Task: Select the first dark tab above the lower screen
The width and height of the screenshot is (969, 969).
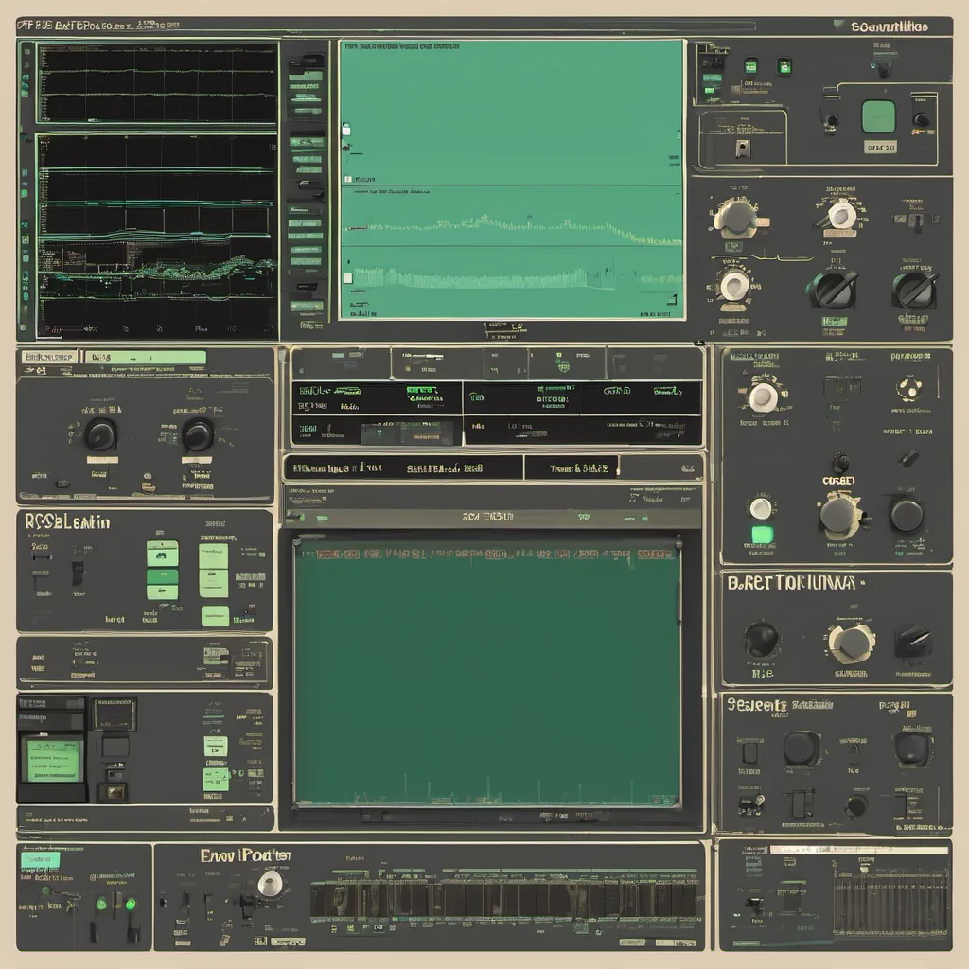Action: tap(403, 467)
